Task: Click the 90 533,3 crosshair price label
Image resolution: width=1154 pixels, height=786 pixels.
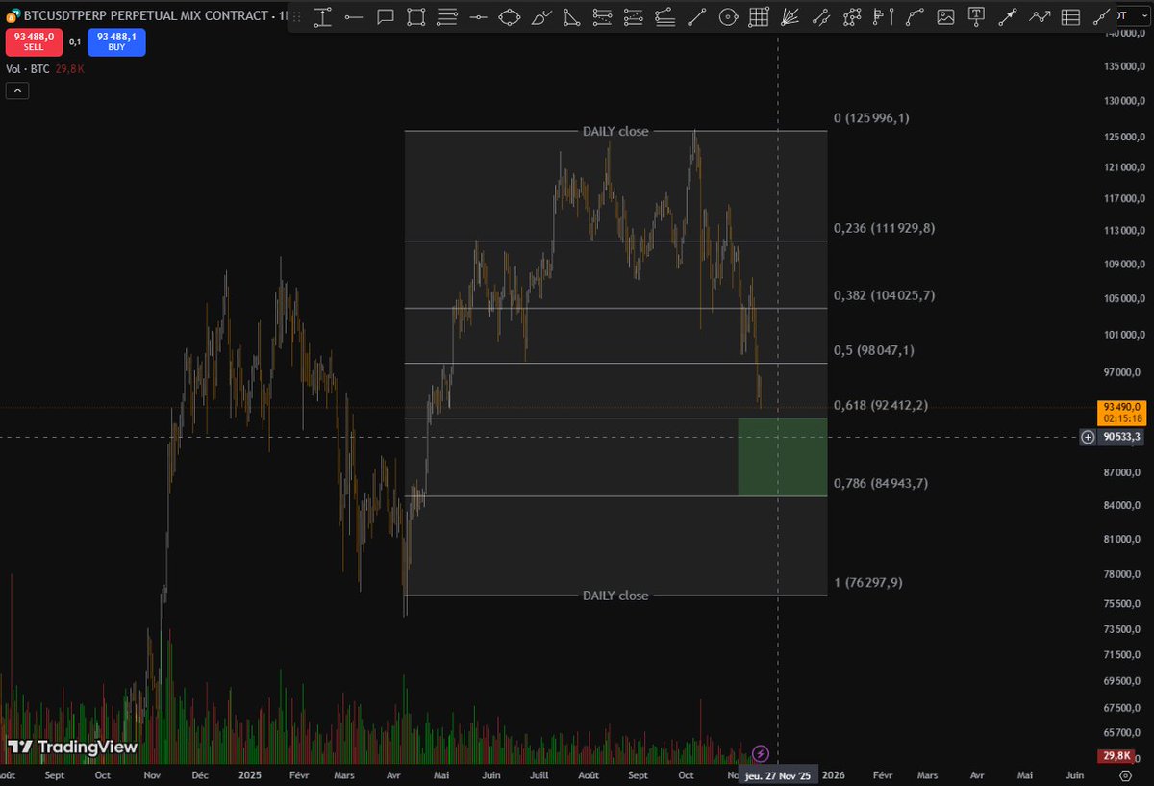Action: click(1121, 437)
